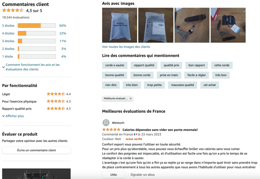The height and width of the screenshot is (179, 260).
Task: Click the Léger feature star rating
Action: [56, 94]
